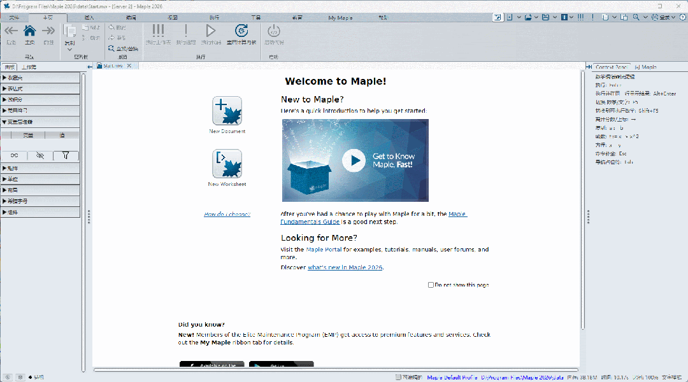Open 查找/替换 find and replace
This screenshot has height=382, width=688.
123,48
